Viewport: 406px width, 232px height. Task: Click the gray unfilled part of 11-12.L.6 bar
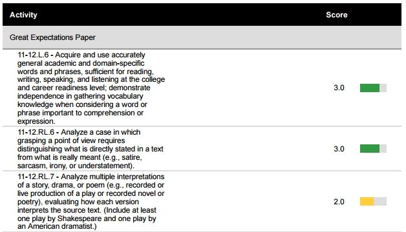(383, 88)
